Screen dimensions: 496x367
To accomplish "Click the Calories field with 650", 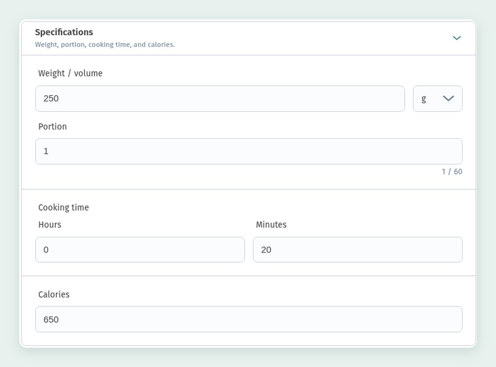I will 248,319.
